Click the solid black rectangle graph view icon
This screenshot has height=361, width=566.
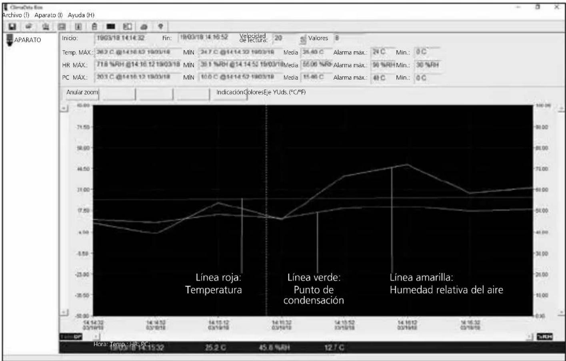[111, 26]
